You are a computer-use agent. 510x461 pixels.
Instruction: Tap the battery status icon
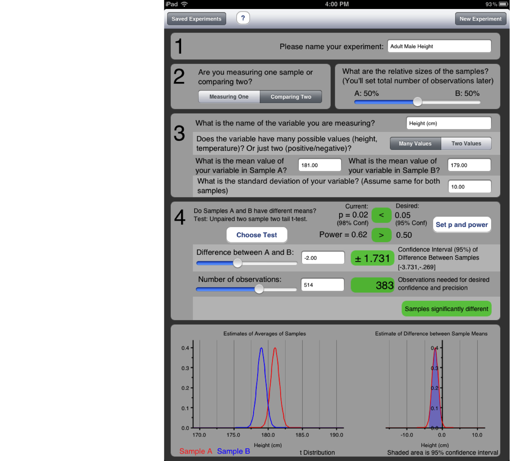pyautogui.click(x=503, y=4)
